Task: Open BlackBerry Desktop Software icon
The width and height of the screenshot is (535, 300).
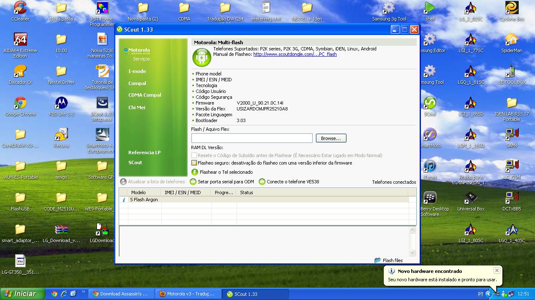Action: 430,203
